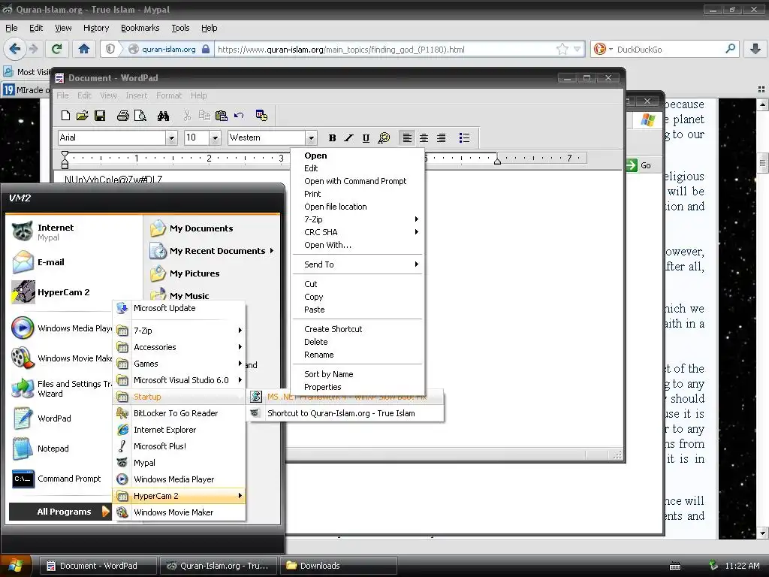Click the WordPad New document icon
This screenshot has height=577, width=769.
(x=65, y=115)
